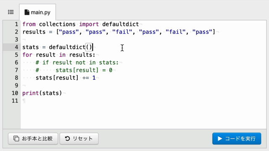269x151 pixels.
Task: Click the for keyword on line 5
Action: click(x=27, y=55)
